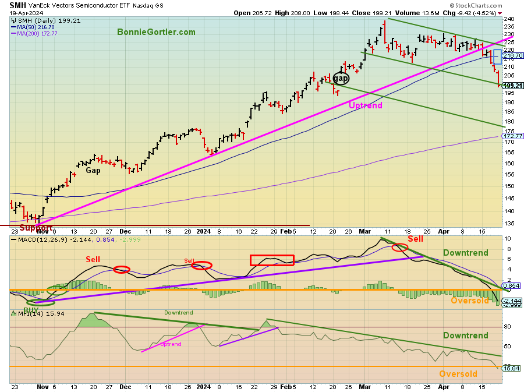Click the date '19-Apr-2024'
This screenshot has height=392, width=524.
(x=26, y=13)
